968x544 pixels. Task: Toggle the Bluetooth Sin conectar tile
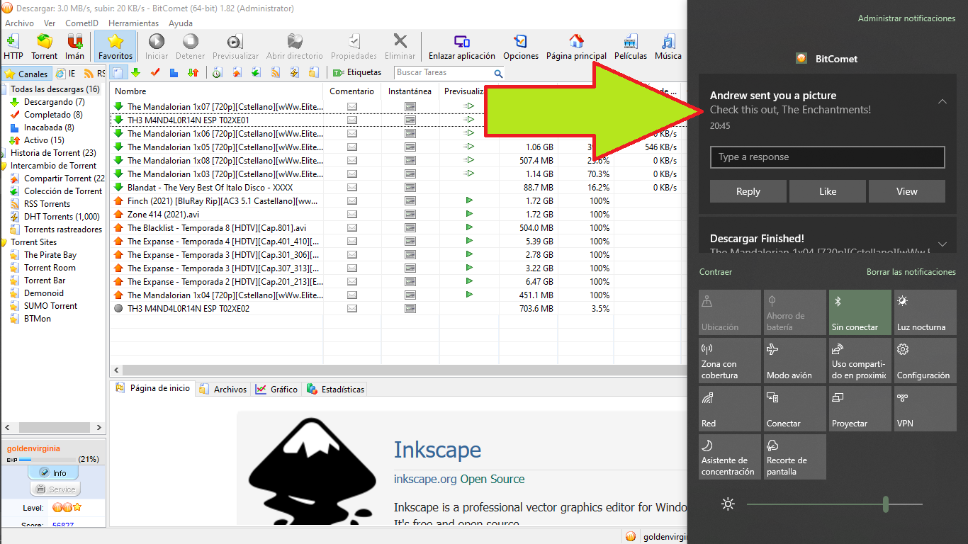coord(860,312)
